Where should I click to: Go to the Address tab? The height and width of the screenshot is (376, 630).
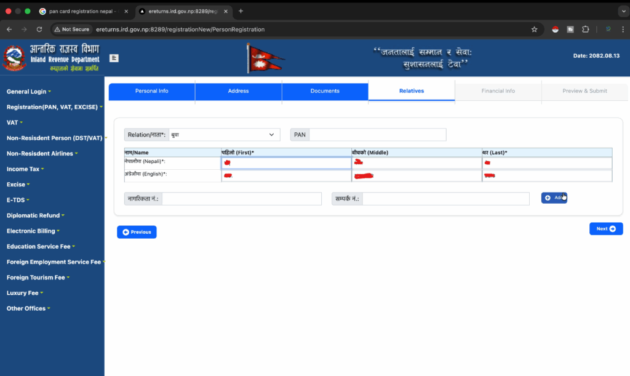[238, 91]
